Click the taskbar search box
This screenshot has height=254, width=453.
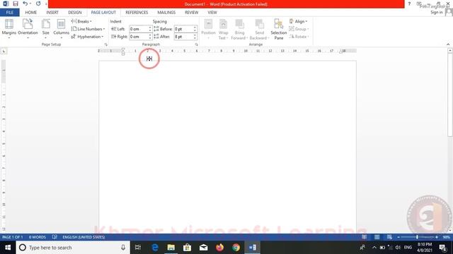coord(73,248)
